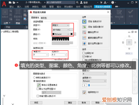Check Store as default origin box
Screen dimensions: 139x105
click(38, 96)
